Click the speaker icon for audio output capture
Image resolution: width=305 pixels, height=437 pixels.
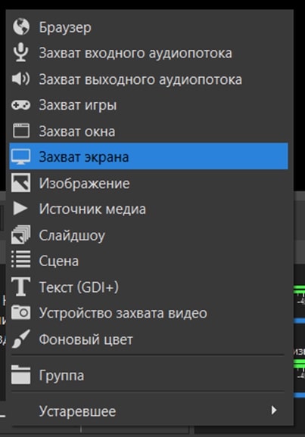20,79
